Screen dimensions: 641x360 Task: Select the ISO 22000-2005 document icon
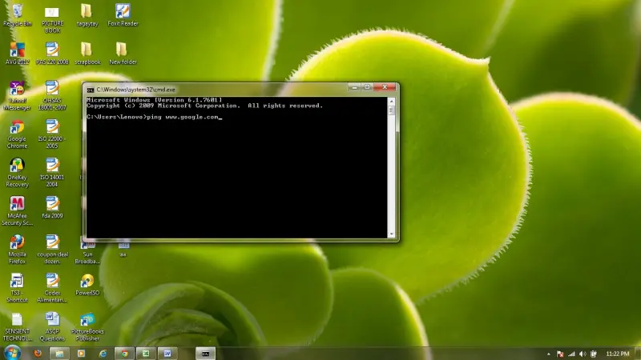(x=52, y=134)
